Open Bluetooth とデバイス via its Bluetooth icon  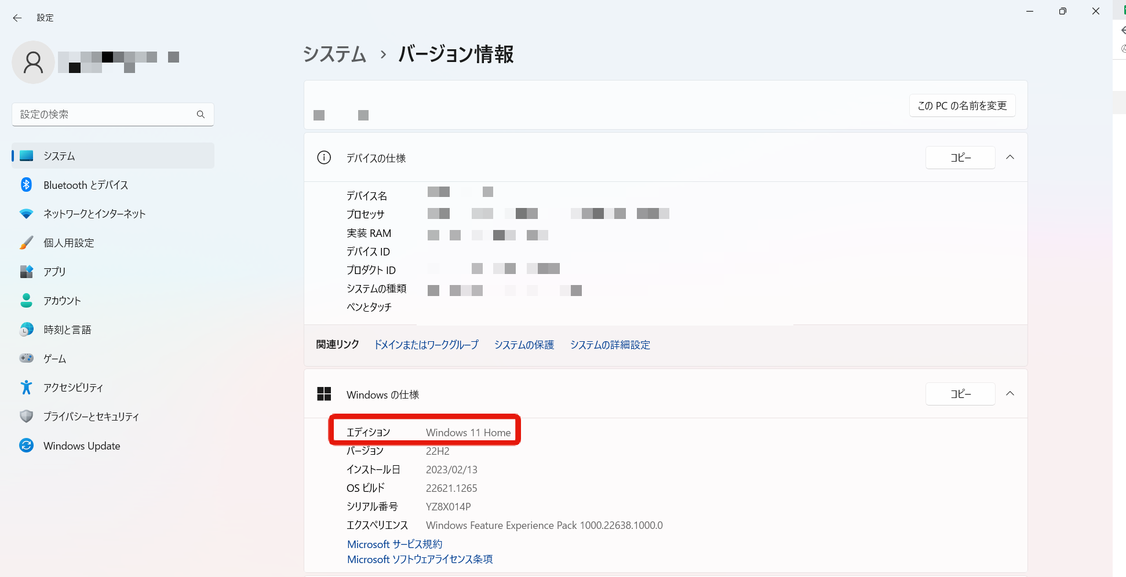click(x=26, y=185)
